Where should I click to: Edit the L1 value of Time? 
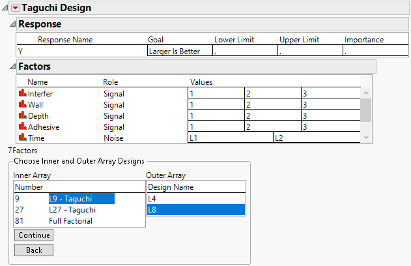point(229,138)
